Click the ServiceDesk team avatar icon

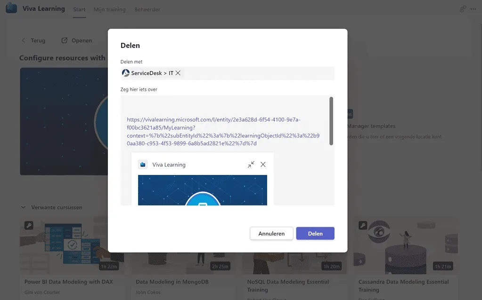[x=126, y=73]
